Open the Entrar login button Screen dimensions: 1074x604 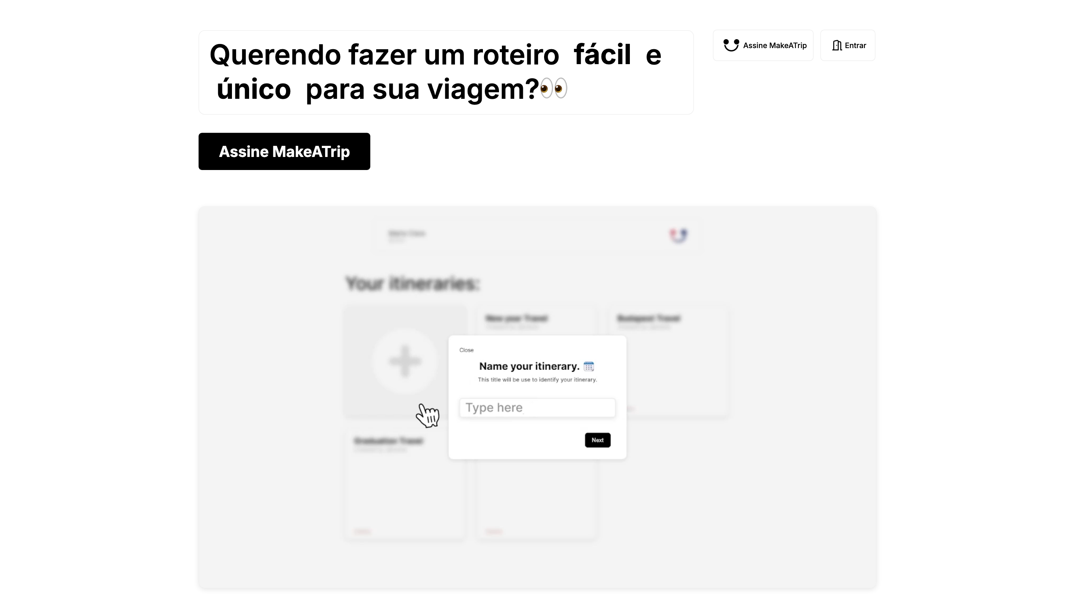(848, 45)
